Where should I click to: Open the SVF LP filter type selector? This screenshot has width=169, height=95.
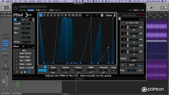(x=33, y=20)
